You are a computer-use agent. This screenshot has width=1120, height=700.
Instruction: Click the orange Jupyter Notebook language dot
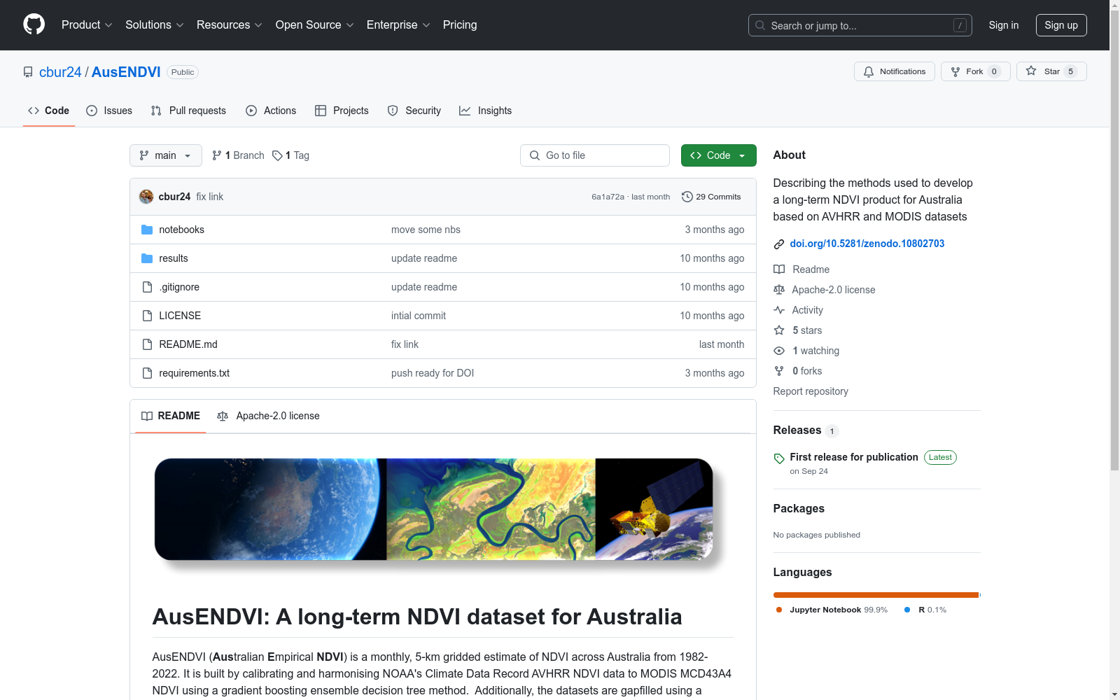point(779,610)
